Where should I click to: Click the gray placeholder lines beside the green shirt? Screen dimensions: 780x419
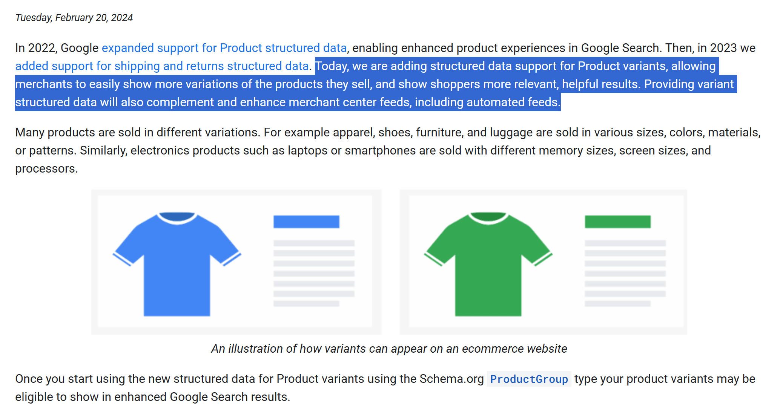click(x=625, y=273)
